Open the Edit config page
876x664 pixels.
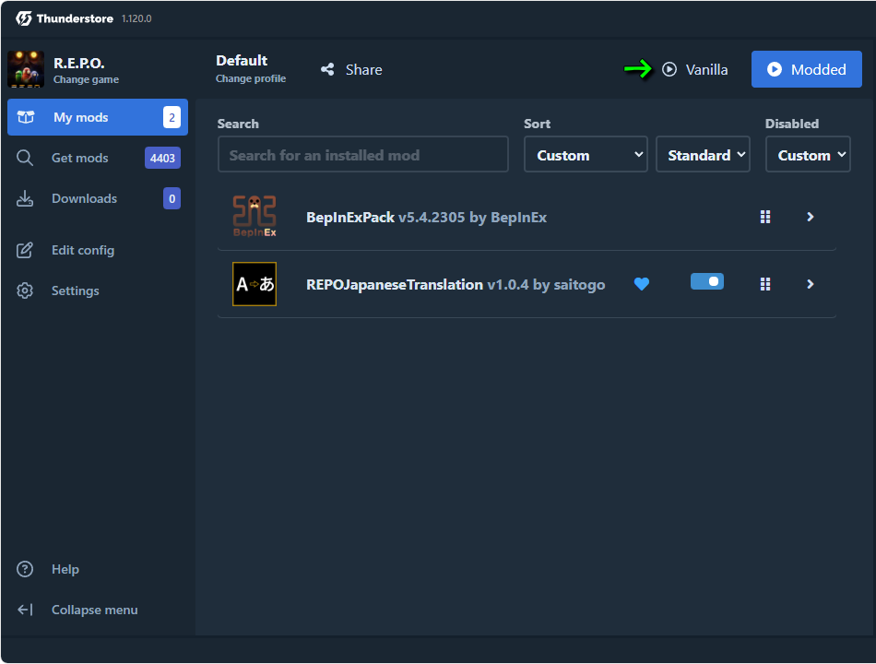[x=98, y=251]
